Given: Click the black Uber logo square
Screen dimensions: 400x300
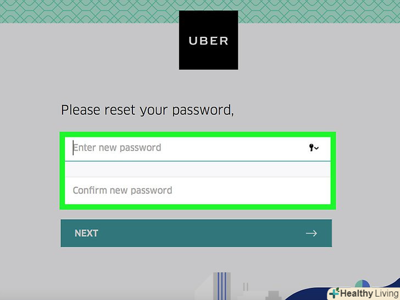Looking at the screenshot, I should point(208,40).
